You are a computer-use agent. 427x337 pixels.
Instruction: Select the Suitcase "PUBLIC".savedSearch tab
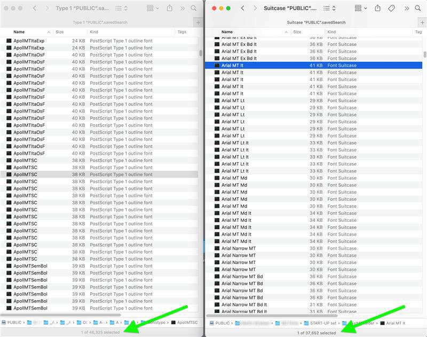tap(316, 22)
